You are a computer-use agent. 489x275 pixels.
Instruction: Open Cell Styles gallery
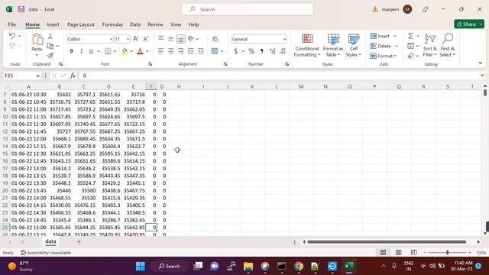tap(353, 46)
